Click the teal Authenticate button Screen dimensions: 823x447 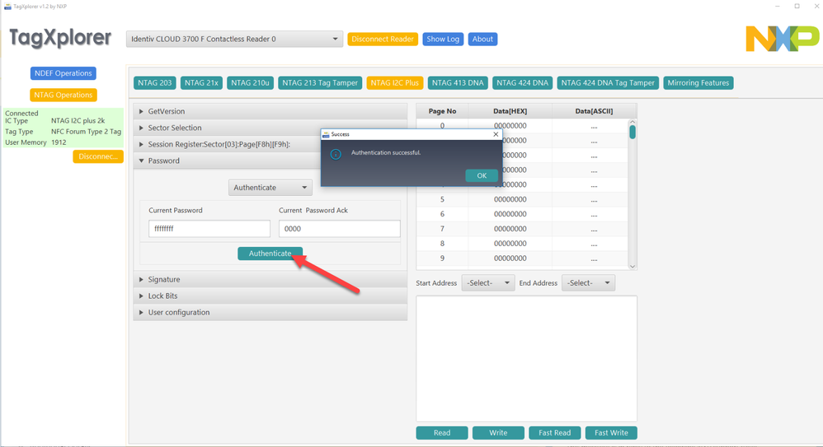[x=270, y=253]
